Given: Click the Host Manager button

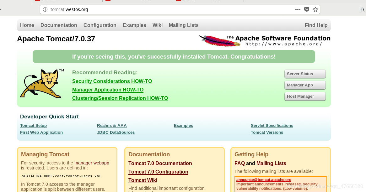Looking at the screenshot, I should coord(305,96).
